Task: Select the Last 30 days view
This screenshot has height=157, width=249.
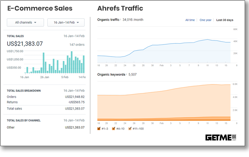Action: [225, 20]
